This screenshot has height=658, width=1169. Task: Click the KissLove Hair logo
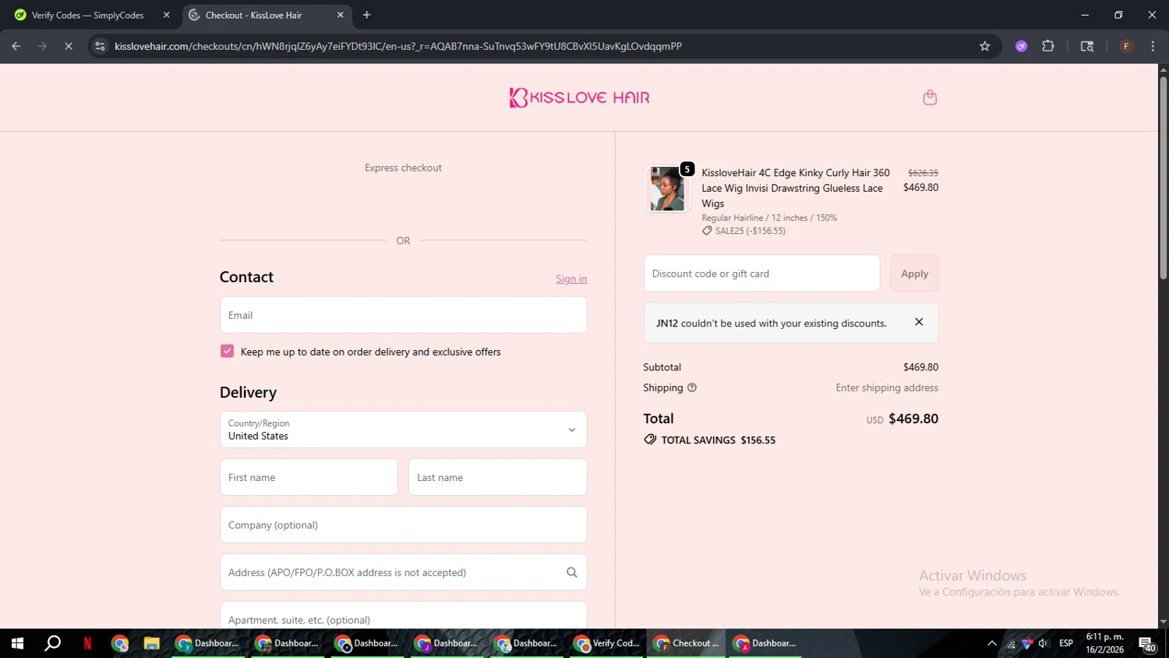[x=580, y=97]
